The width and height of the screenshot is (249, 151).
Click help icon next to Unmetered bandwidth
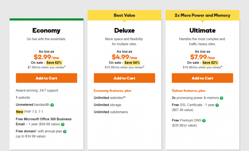point(52,105)
